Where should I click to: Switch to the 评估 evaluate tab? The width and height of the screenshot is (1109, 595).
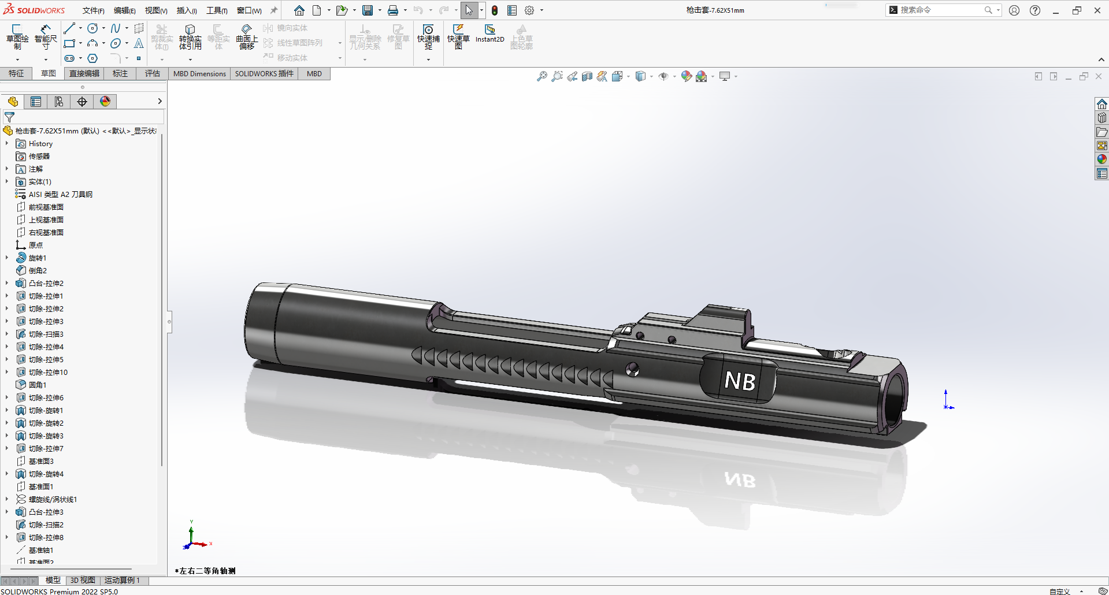[153, 73]
